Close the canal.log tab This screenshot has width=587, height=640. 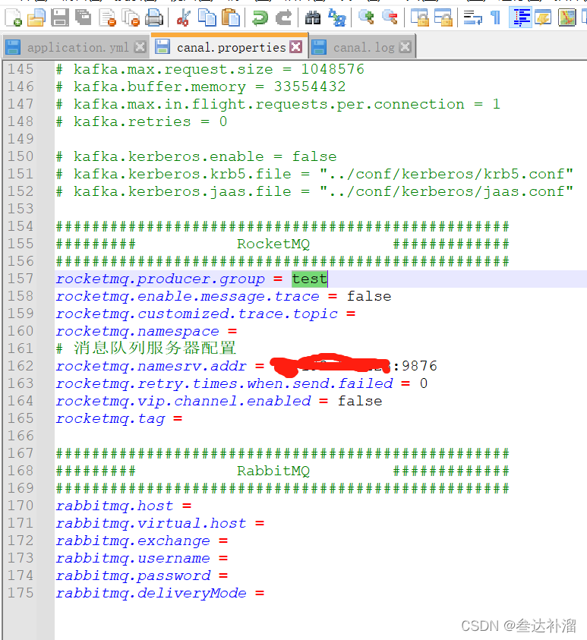[405, 47]
